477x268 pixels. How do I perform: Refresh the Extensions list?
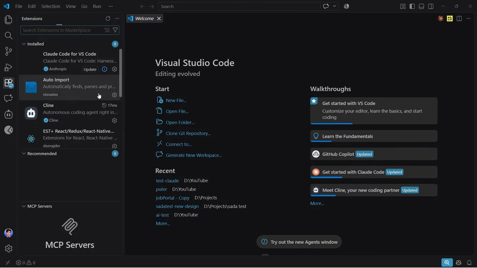click(108, 18)
